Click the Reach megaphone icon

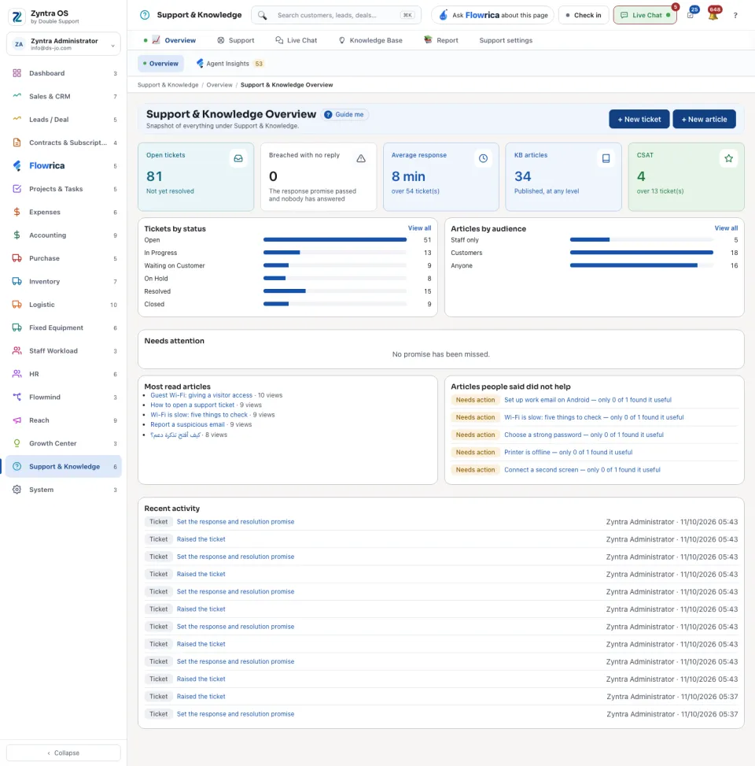(17, 420)
